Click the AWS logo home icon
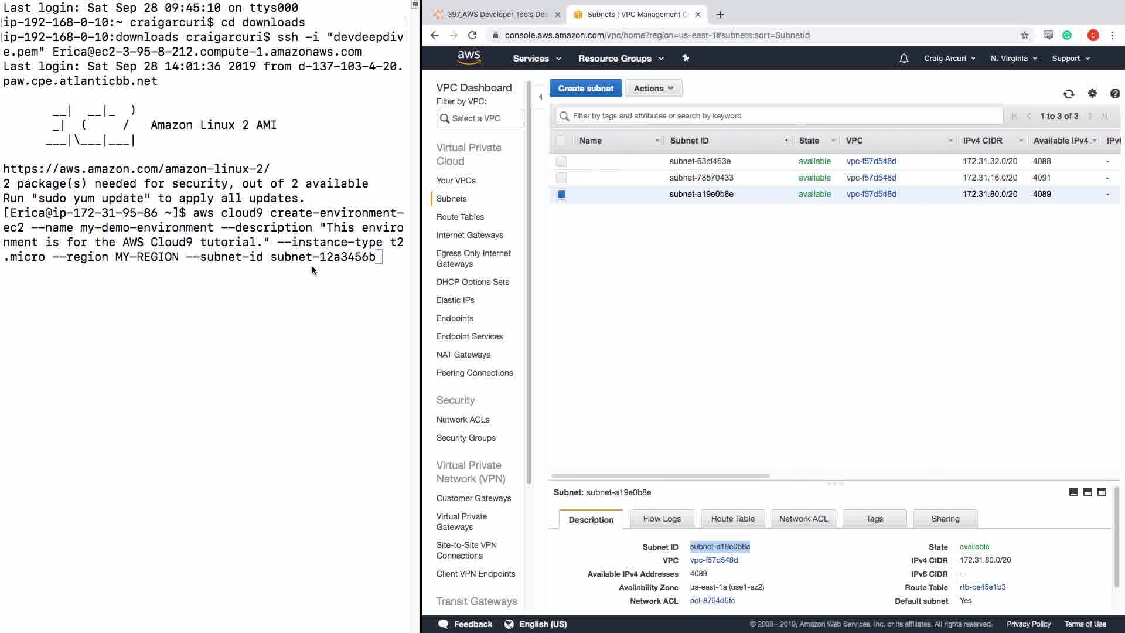1125x633 pixels. [469, 57]
